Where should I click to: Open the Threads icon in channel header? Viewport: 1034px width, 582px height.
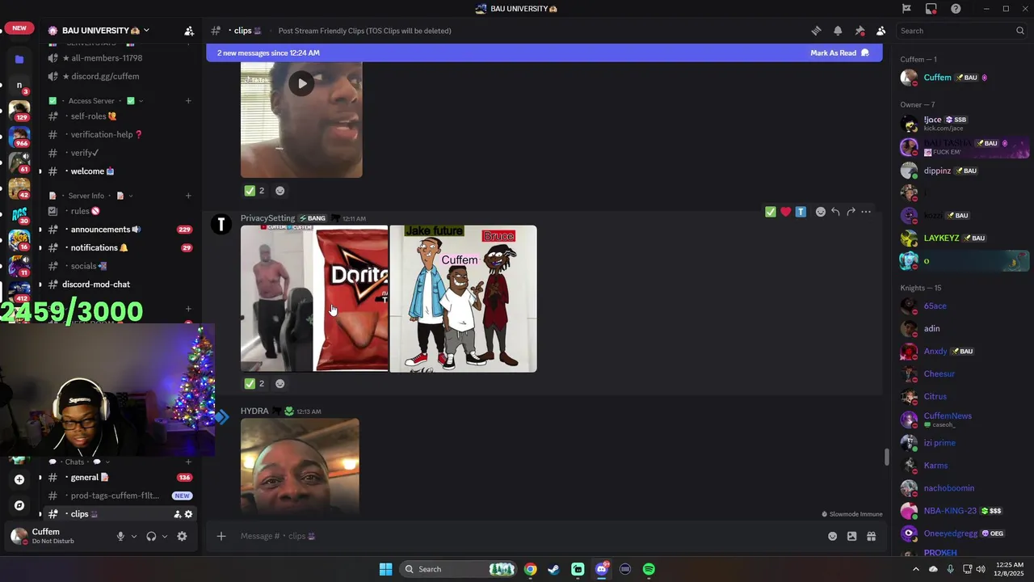(x=816, y=31)
